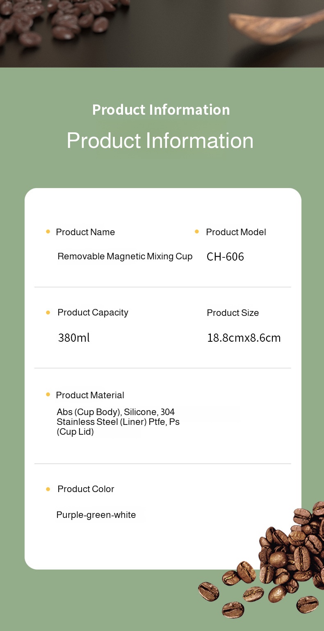Select the Product Model label
Image resolution: width=324 pixels, height=631 pixels.
[236, 232]
